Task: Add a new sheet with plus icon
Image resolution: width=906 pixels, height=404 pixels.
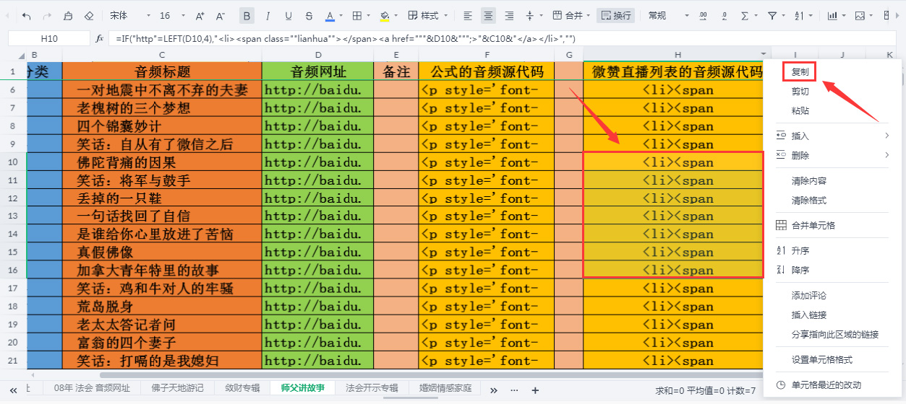Action: click(x=535, y=390)
